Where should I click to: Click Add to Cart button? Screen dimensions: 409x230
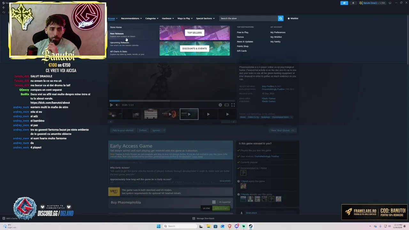(221, 208)
